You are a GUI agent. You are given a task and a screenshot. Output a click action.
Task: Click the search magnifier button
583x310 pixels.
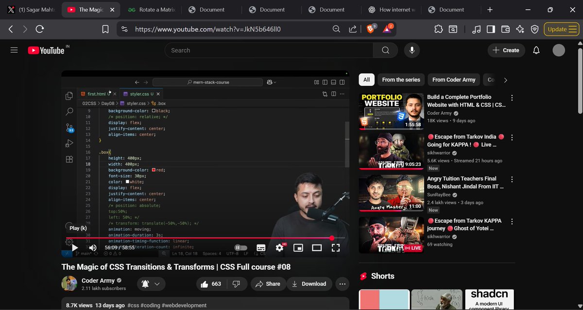[x=385, y=50]
